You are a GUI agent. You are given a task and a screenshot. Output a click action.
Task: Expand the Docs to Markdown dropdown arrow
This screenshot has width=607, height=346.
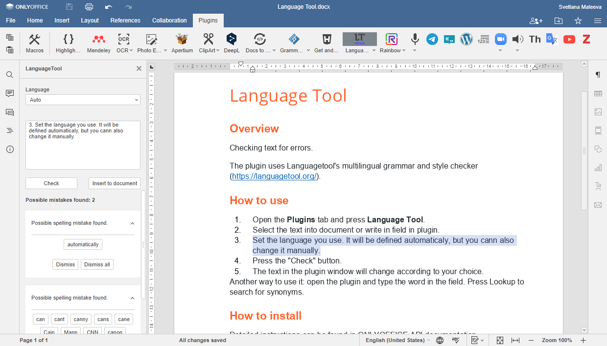pos(274,50)
